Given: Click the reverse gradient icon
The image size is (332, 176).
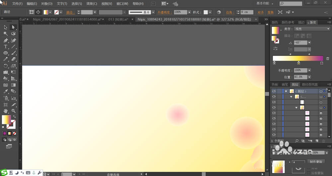Looking at the screenshot, I should [275, 48].
